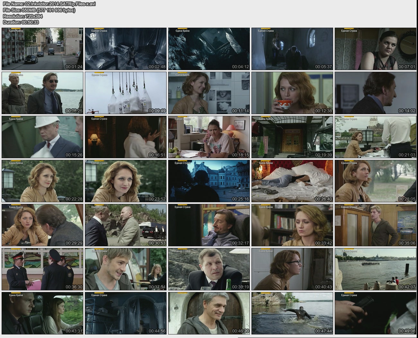Select the frame with person lying on bed
The width and height of the screenshot is (418, 338).
pos(292,181)
